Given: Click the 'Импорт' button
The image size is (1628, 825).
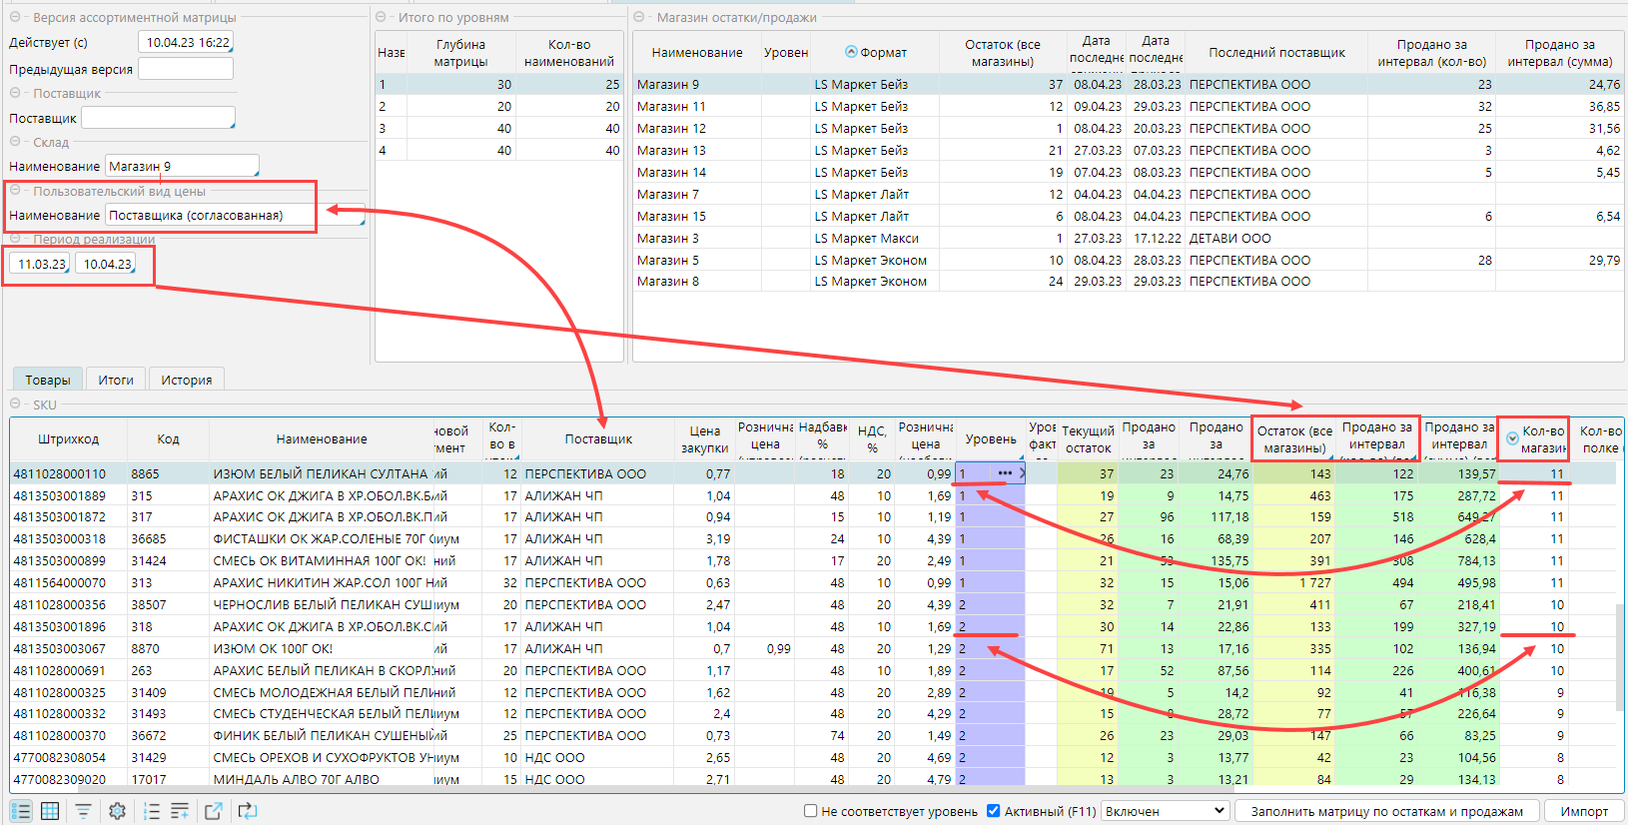Looking at the screenshot, I should (x=1584, y=811).
